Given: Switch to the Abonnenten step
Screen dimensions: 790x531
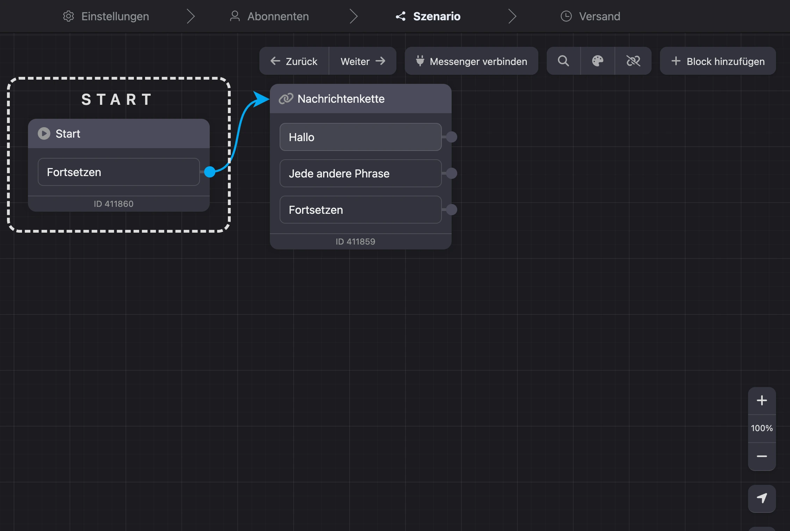Looking at the screenshot, I should coord(269,16).
